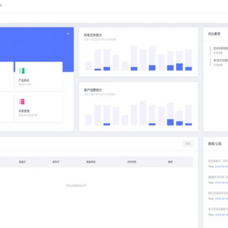This screenshot has width=228, height=228.
Task: Select the 所有文件统计 chart title
Action: [x=92, y=35]
